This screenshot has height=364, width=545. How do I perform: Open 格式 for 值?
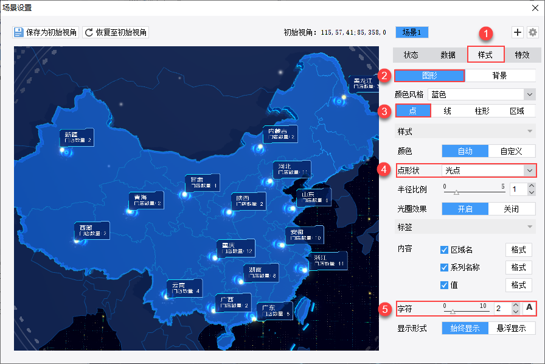tap(519, 285)
